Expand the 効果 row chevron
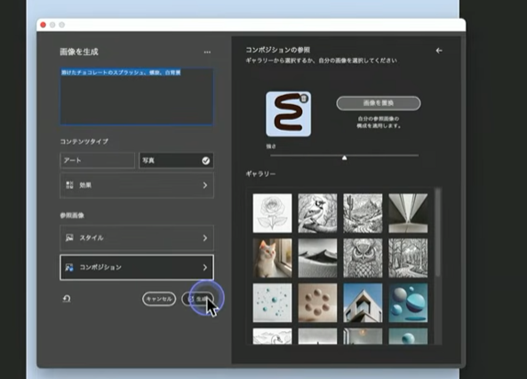This screenshot has height=379, width=527. 205,185
